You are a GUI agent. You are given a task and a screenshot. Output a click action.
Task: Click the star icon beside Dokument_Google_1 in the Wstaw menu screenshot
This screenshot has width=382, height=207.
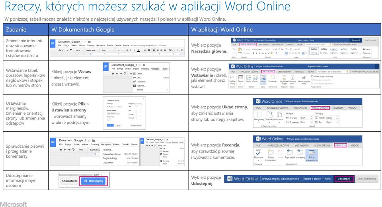(x=140, y=65)
